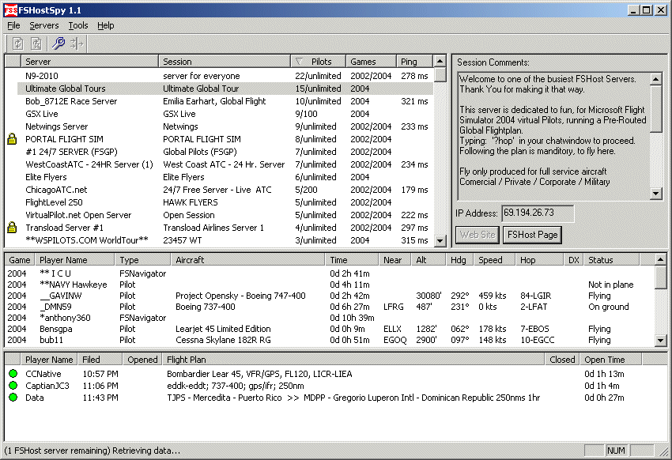Open the File menu
The image size is (672, 460).
tap(13, 26)
